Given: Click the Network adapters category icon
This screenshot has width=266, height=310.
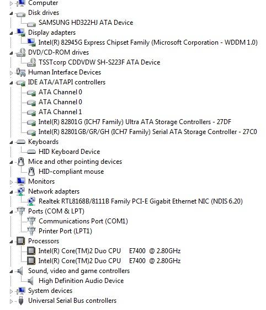Looking at the screenshot, I should pos(21,191).
